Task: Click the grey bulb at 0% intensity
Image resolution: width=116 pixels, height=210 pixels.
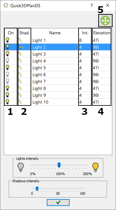Action: coord(21,167)
